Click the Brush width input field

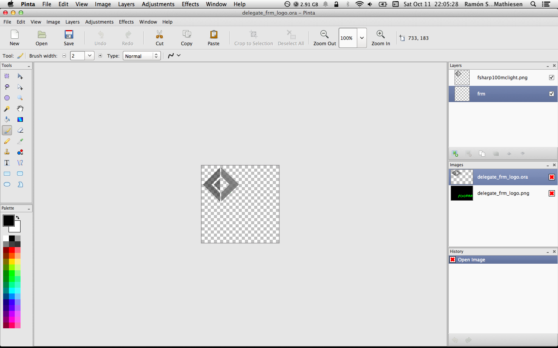[x=77, y=56]
